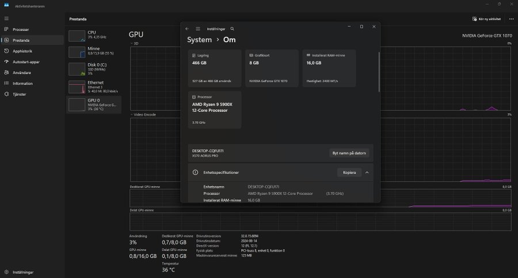Image resolution: width=518 pixels, height=278 pixels.
Task: Click the Kopiera button
Action: (x=349, y=172)
